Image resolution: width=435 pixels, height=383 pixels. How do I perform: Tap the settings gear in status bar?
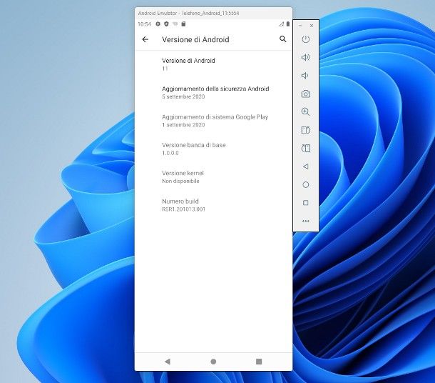coord(158,24)
